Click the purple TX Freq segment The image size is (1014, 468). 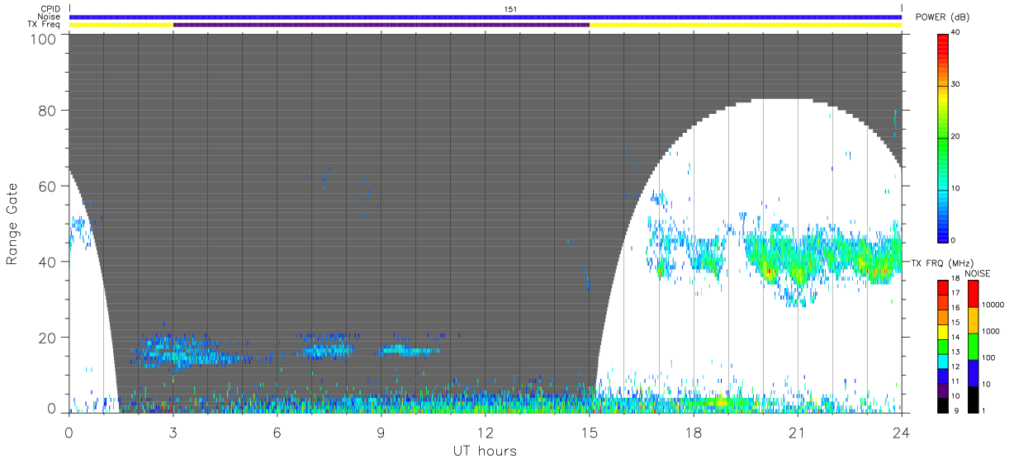tap(381, 25)
